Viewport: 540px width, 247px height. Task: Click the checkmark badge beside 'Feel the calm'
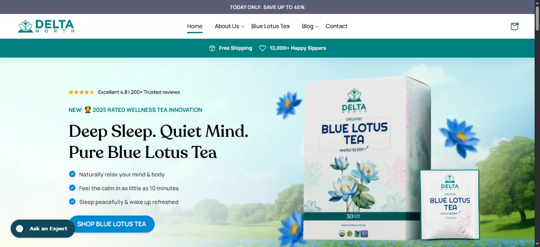click(72, 188)
